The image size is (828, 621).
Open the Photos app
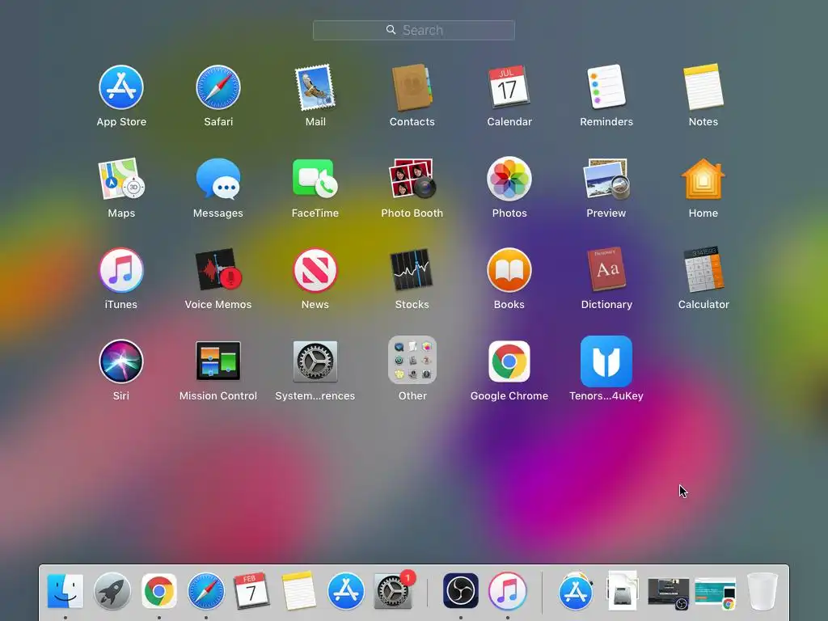[509, 179]
